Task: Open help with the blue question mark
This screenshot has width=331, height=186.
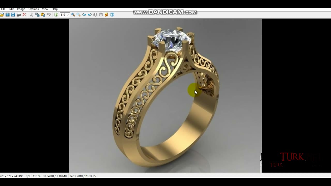Action: (x=112, y=15)
